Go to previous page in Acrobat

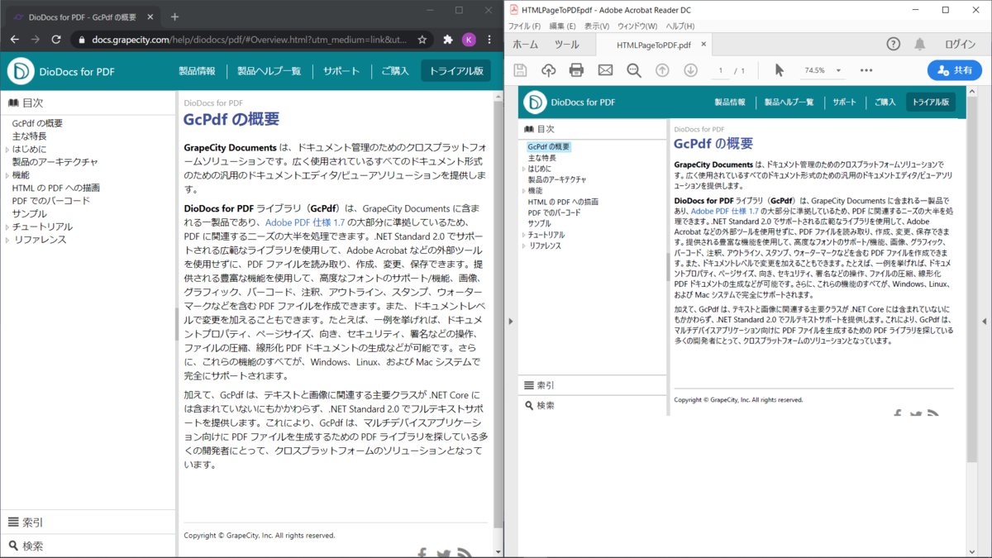662,70
